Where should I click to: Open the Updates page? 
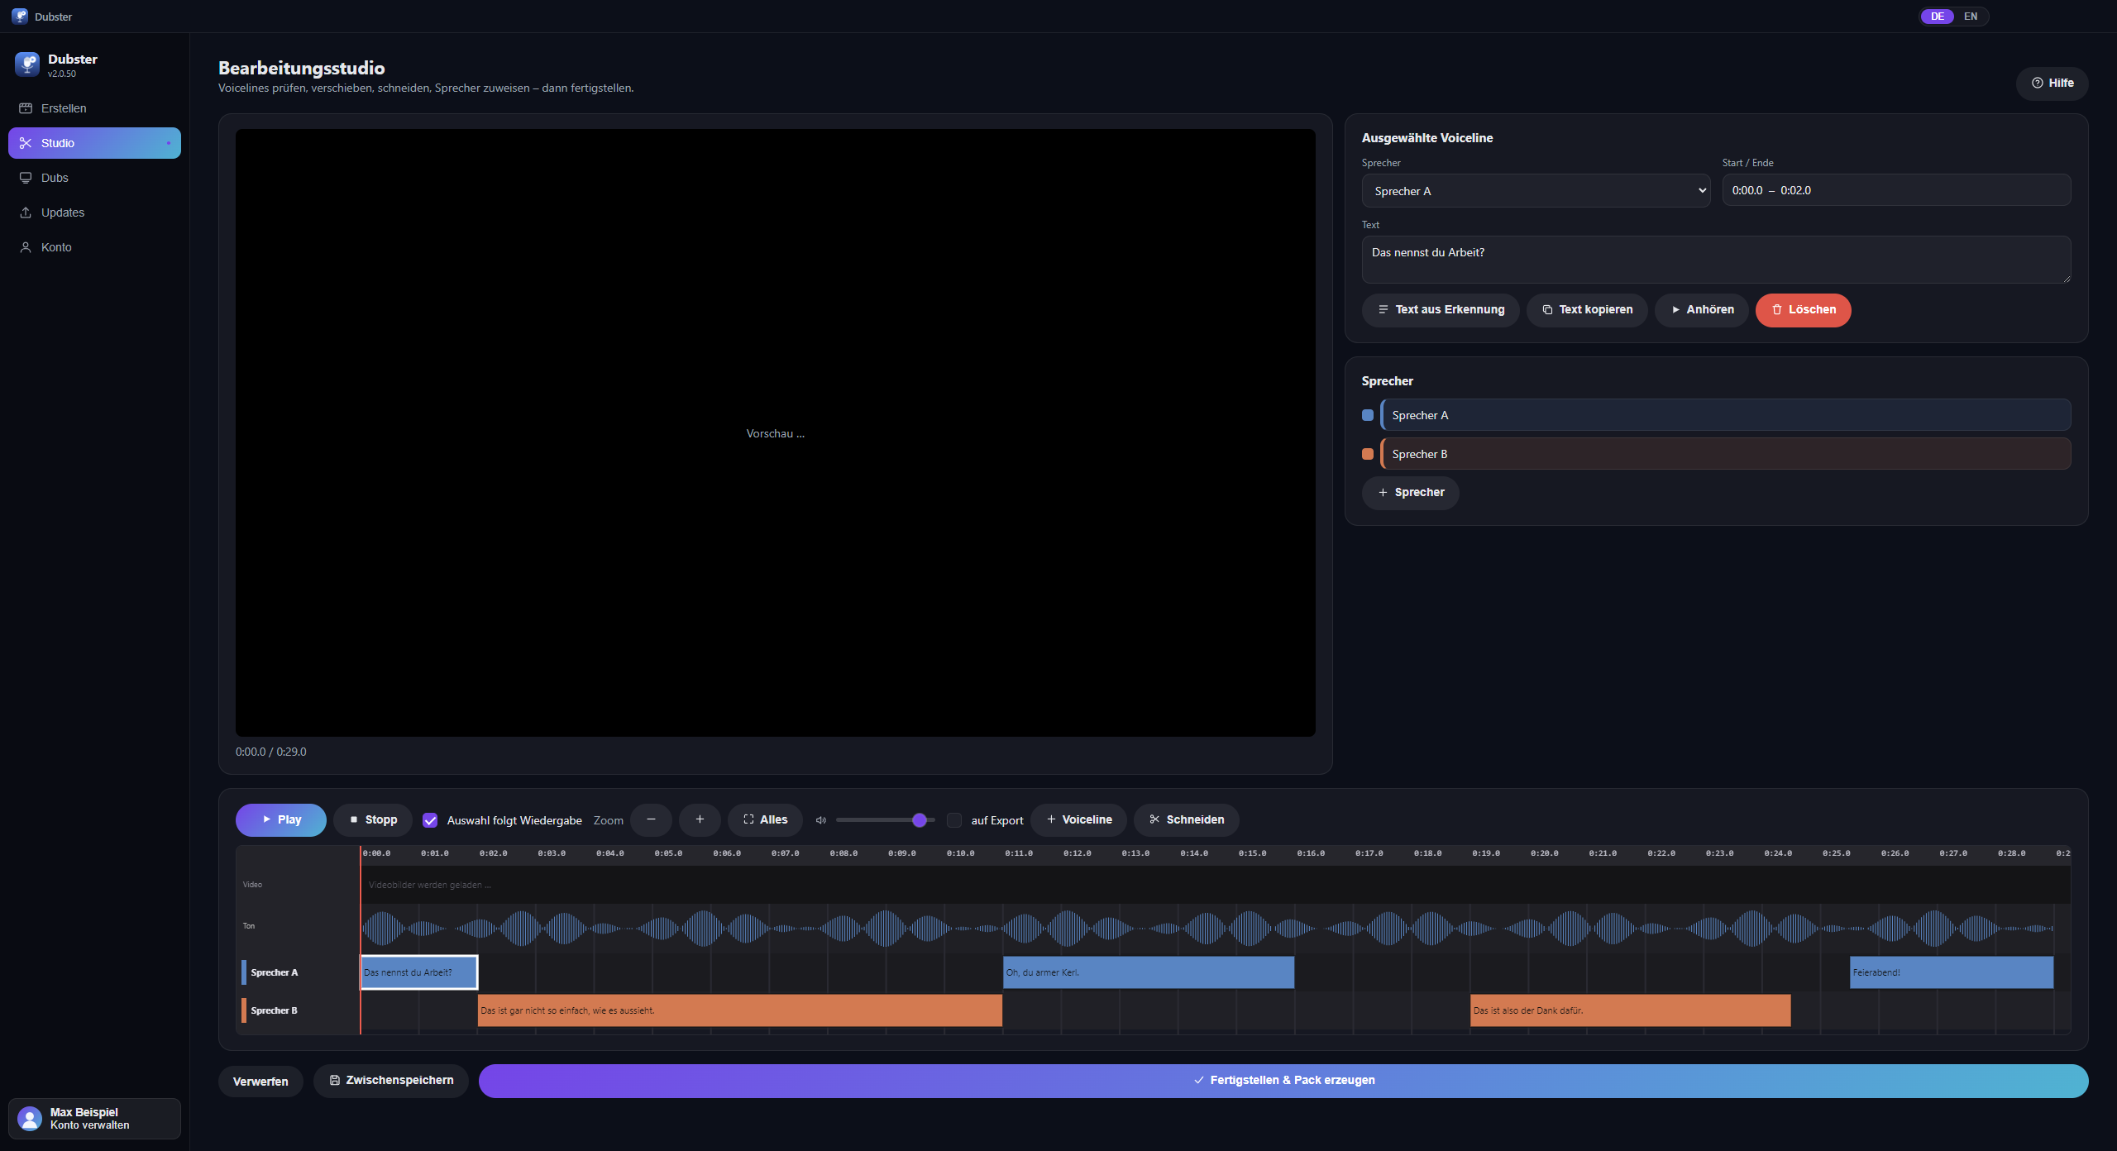(x=94, y=213)
